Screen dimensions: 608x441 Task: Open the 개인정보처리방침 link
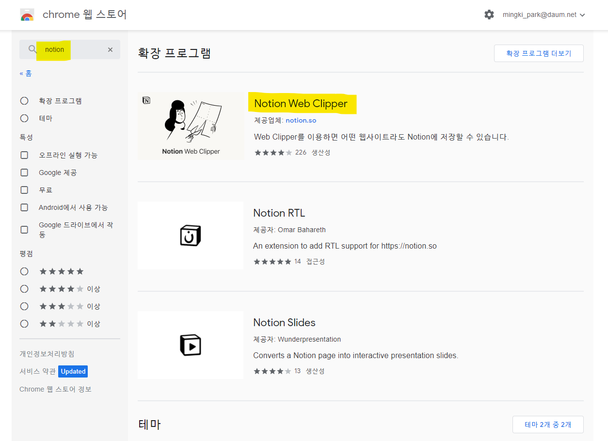(x=47, y=354)
